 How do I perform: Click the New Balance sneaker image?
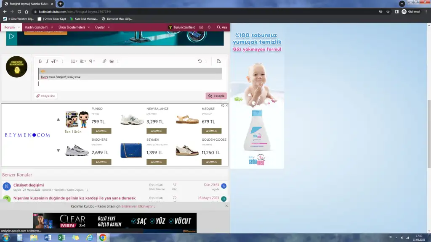(x=132, y=120)
